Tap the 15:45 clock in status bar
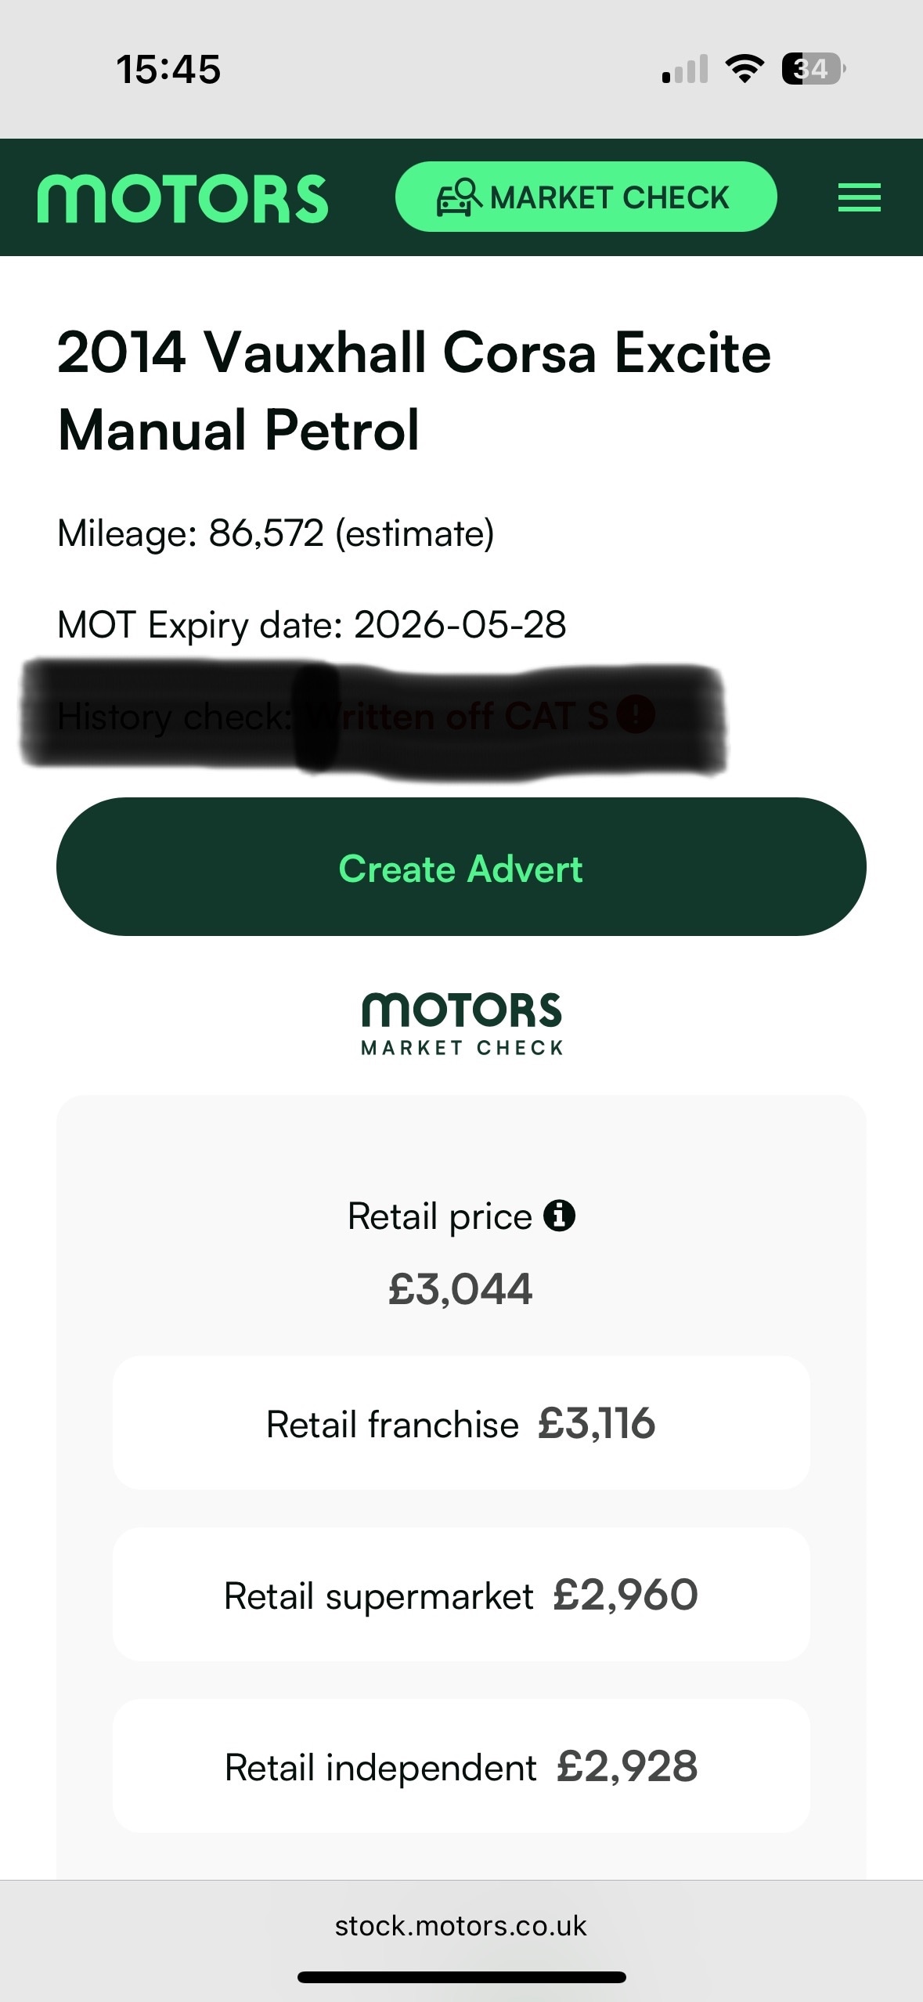Viewport: 923px width, 2002px height. (168, 69)
